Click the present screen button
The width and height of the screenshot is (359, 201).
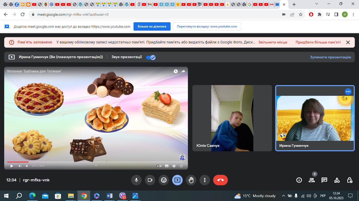pos(177,180)
